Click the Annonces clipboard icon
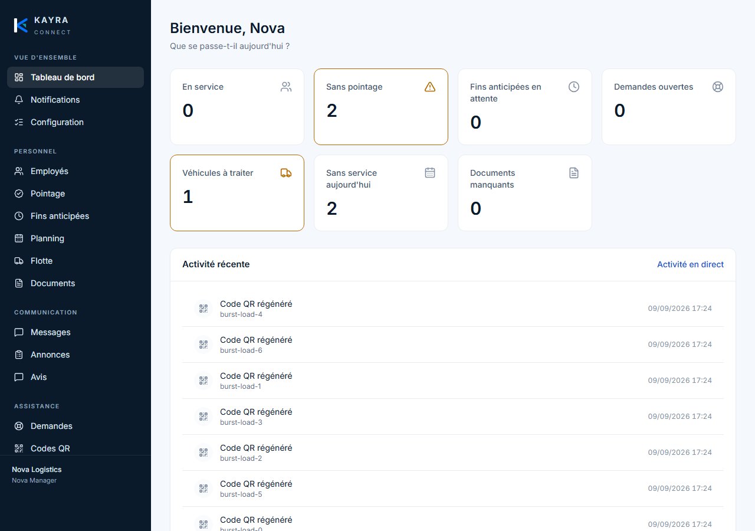The height and width of the screenshot is (531, 755). click(x=19, y=355)
